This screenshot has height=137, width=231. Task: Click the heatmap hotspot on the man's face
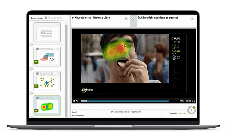coord(121,48)
